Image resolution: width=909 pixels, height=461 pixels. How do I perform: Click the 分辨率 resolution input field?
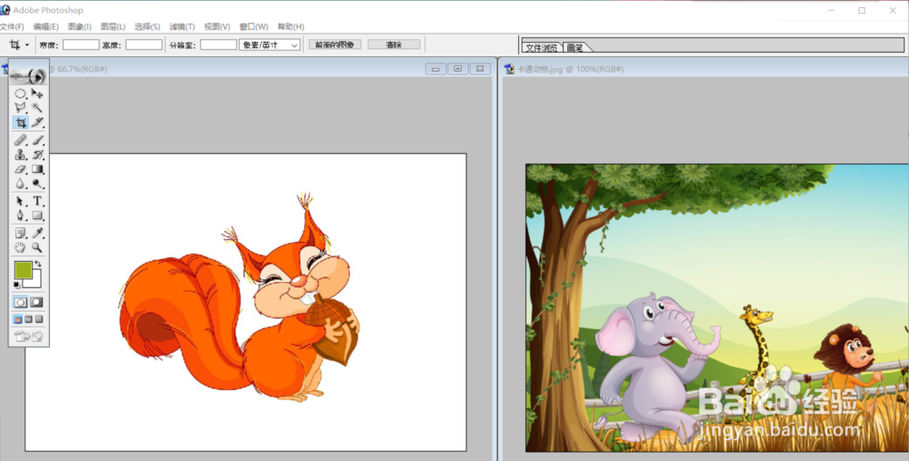coord(218,45)
